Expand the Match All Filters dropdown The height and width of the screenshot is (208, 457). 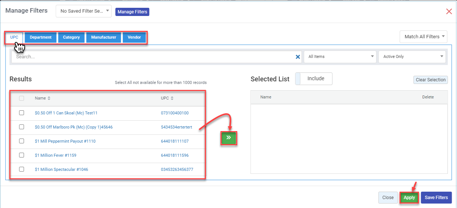coord(423,37)
